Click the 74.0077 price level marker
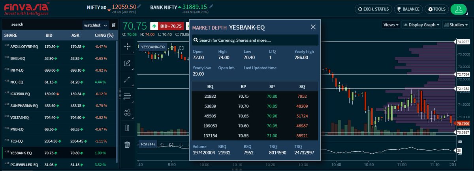The height and width of the screenshot is (171, 474). [463, 41]
